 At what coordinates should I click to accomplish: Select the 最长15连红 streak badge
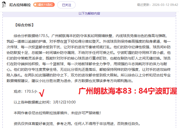44,5
